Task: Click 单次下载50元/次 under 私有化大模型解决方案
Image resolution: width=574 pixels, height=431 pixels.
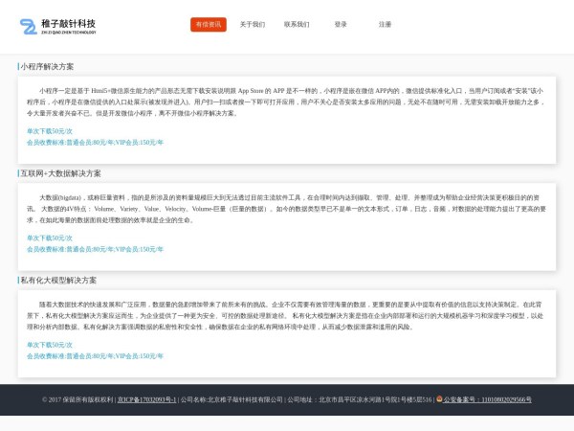Action: click(50, 345)
